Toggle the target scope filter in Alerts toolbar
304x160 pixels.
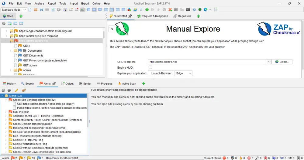click(x=3, y=90)
